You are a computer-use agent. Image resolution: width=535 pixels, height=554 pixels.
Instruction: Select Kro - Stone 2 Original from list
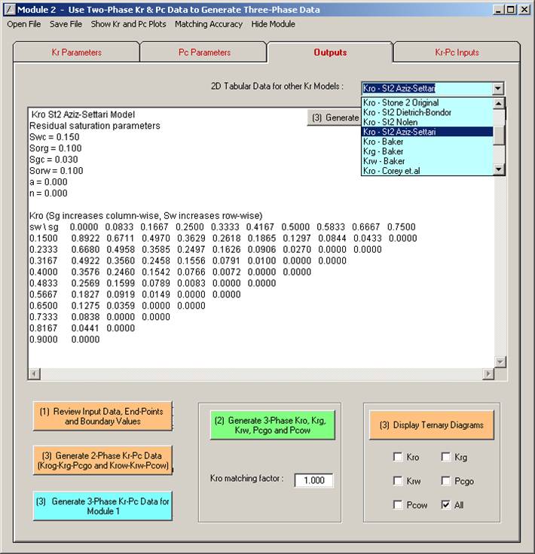400,102
